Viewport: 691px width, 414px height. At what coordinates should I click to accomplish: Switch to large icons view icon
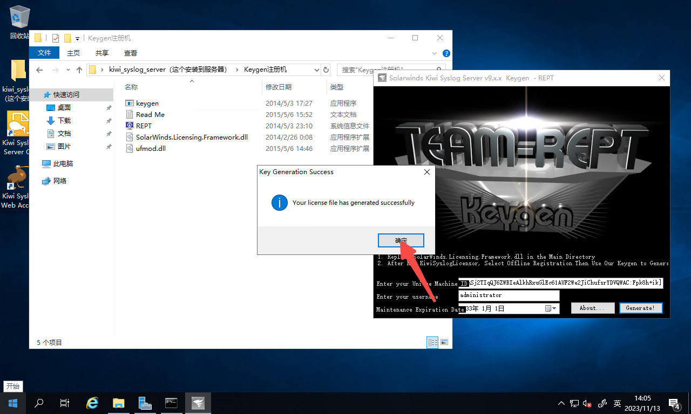[444, 342]
